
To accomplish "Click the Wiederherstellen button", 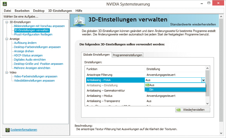I will (x=193, y=110).
